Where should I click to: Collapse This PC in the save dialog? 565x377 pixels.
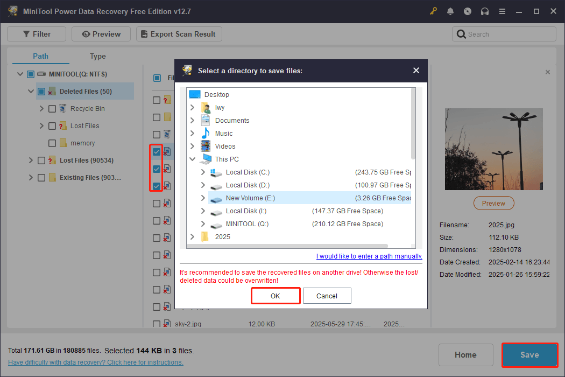click(192, 159)
